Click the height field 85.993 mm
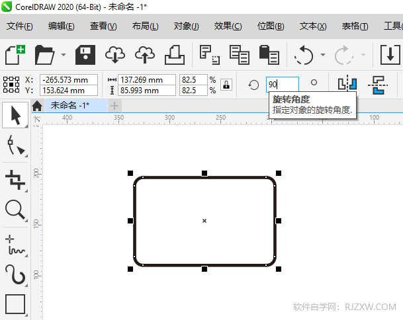Screen dimensions: 403x320 pyautogui.click(x=147, y=91)
